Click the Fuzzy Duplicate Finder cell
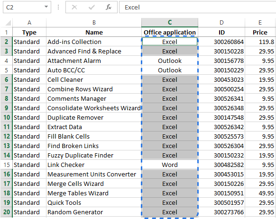 94,155
